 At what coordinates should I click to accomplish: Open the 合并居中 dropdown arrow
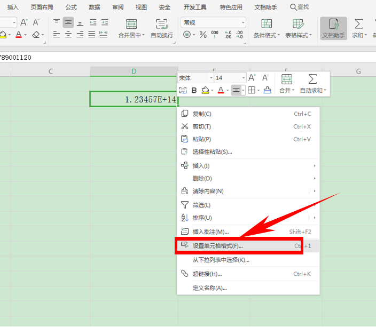(143, 35)
